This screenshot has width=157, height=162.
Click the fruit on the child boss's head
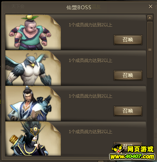pos(30,17)
